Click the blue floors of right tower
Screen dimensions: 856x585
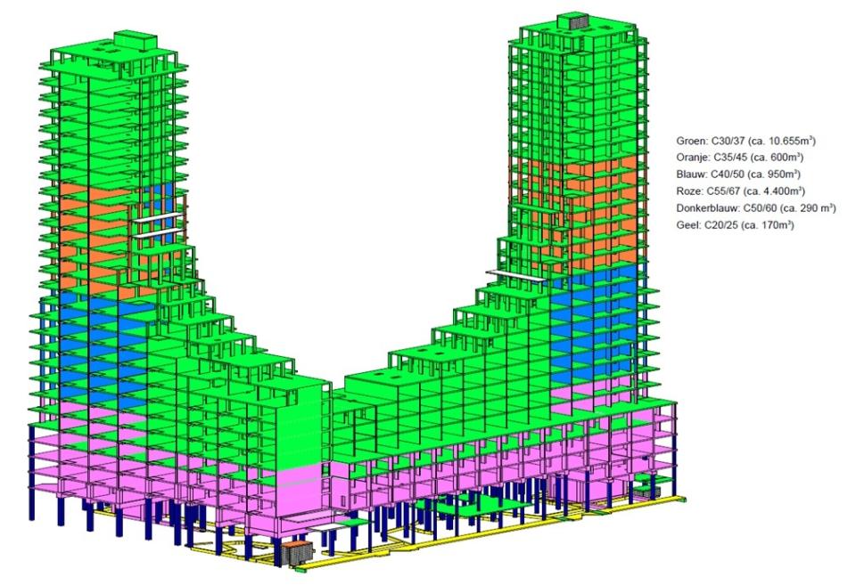pyautogui.click(x=595, y=324)
